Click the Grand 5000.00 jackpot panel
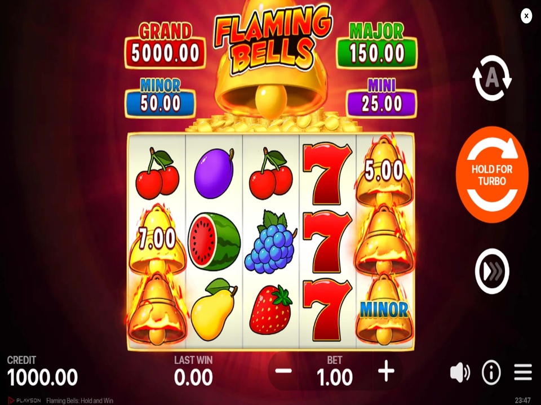Viewport: 541px width, 405px height. pos(165,47)
